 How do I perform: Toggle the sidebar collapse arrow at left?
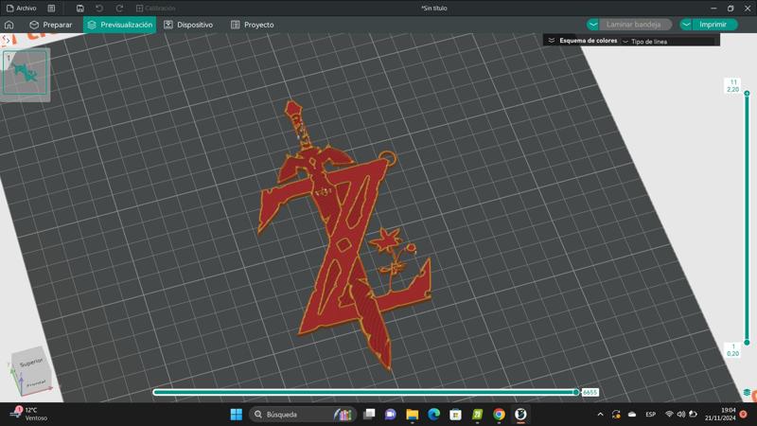pos(6,41)
